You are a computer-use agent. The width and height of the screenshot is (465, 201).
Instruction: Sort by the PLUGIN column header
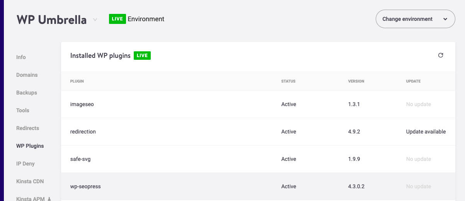(x=77, y=81)
